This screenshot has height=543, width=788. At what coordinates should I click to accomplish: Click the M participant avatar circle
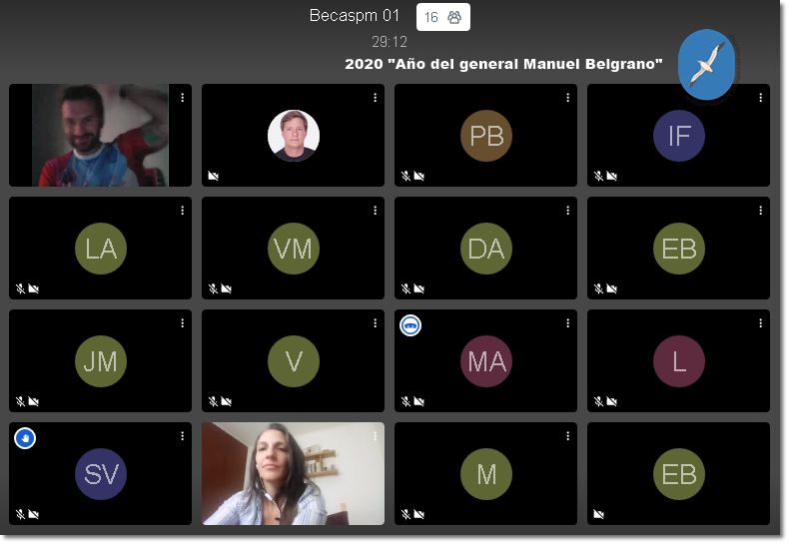(486, 473)
